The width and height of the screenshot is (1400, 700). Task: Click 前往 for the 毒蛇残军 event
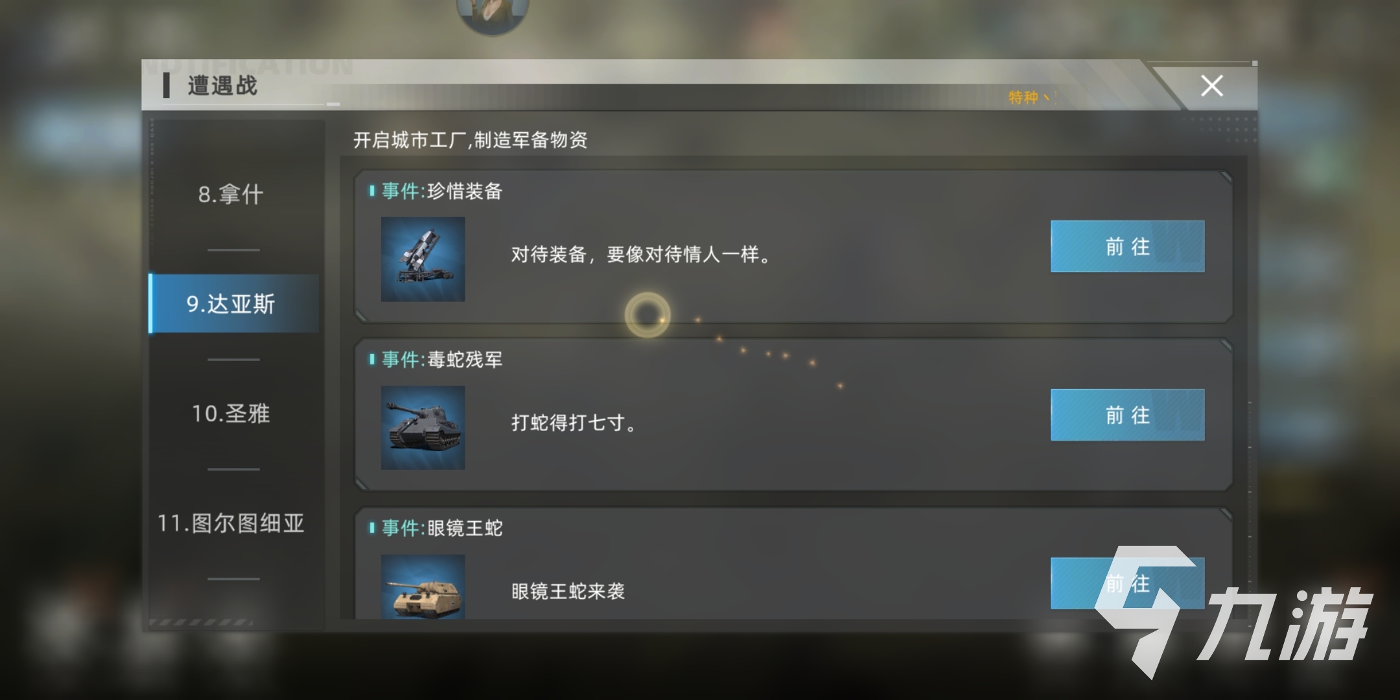(x=1127, y=415)
